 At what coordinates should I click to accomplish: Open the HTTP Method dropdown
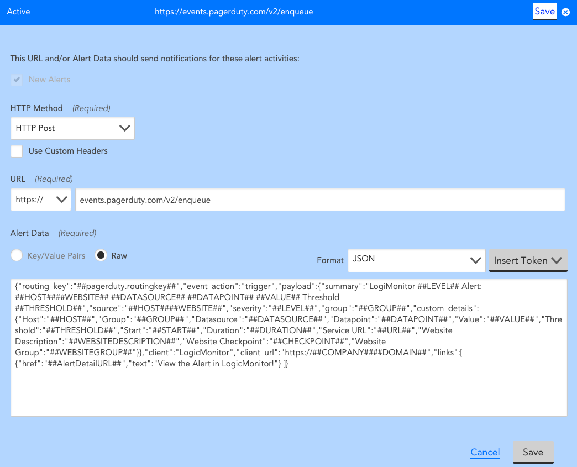click(72, 128)
